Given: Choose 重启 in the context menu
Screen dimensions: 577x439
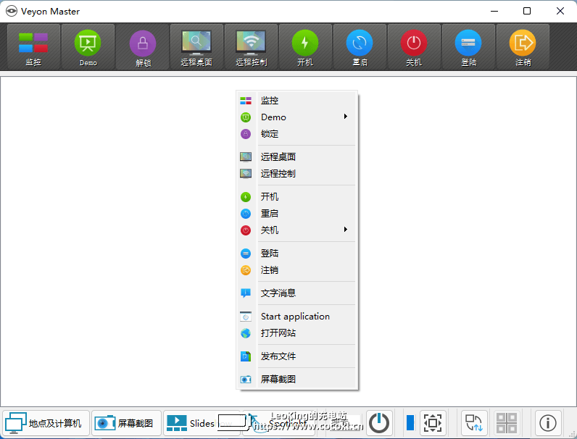Looking at the screenshot, I should point(296,213).
